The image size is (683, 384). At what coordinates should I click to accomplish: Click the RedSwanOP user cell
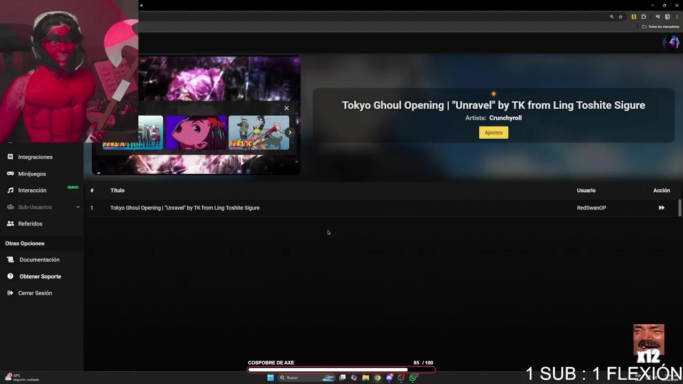pos(591,207)
